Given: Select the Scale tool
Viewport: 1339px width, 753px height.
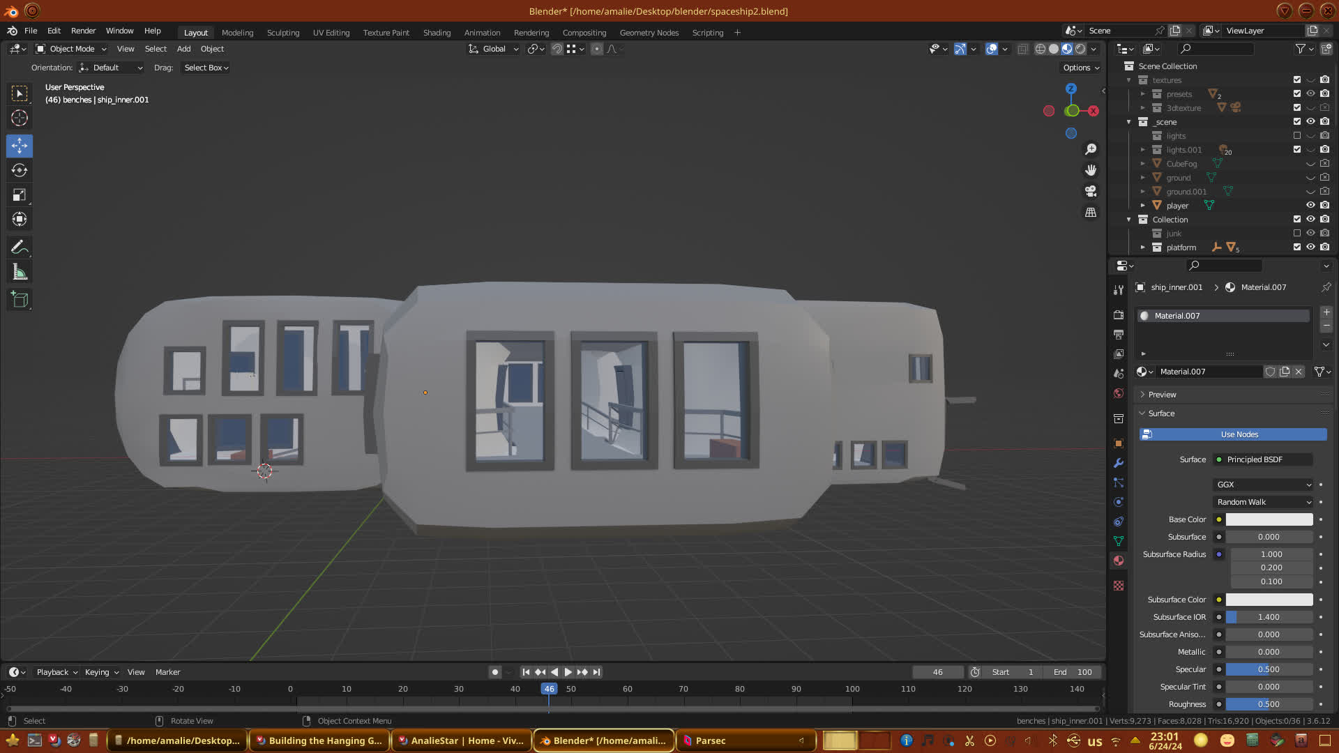Looking at the screenshot, I should click(20, 195).
